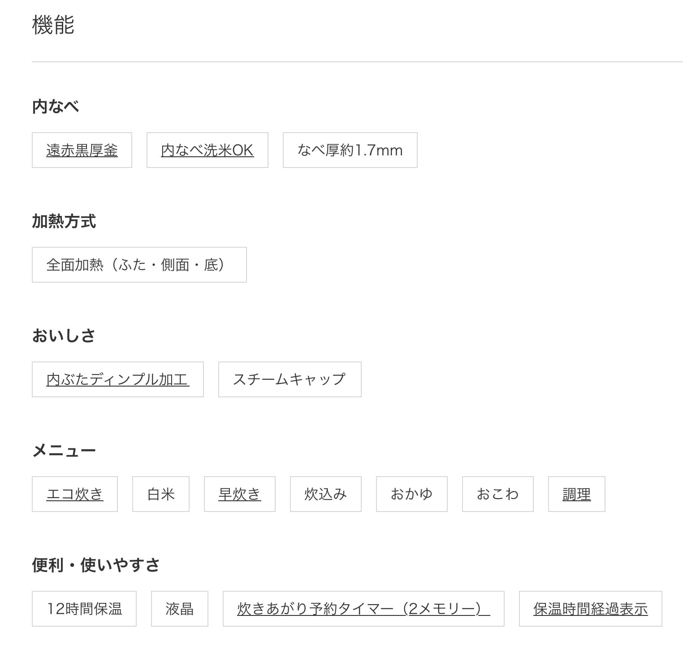Open the 内ぶたディンプル加工 link
Screen dimensions: 683x658
tap(117, 380)
